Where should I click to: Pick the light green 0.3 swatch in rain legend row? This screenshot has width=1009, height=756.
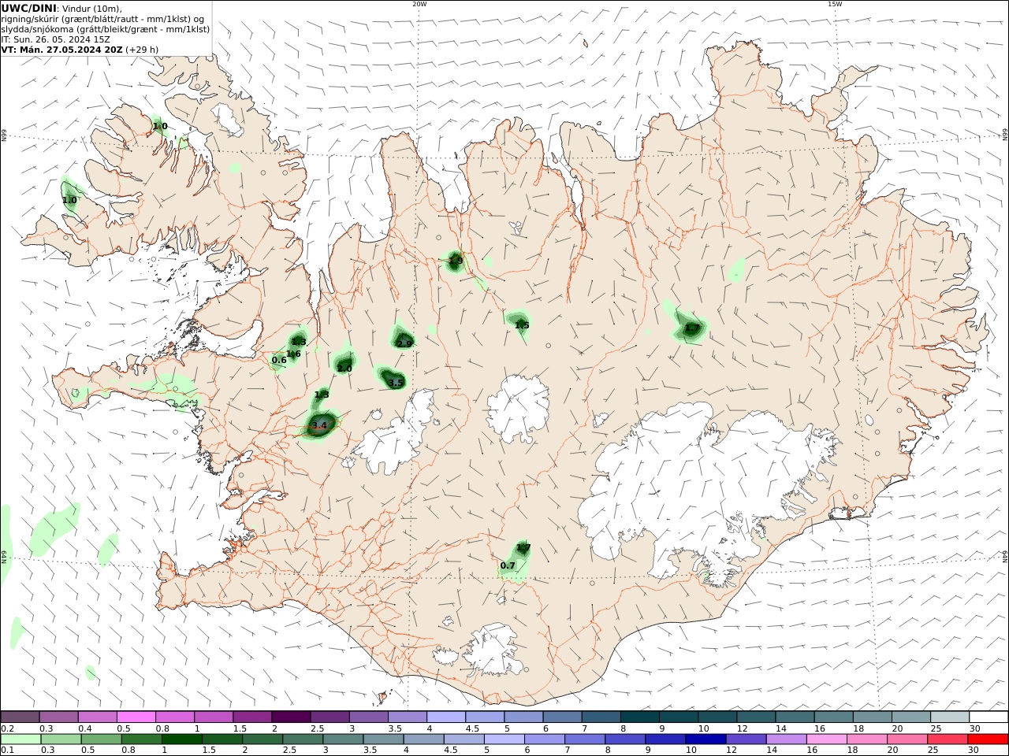(x=61, y=739)
